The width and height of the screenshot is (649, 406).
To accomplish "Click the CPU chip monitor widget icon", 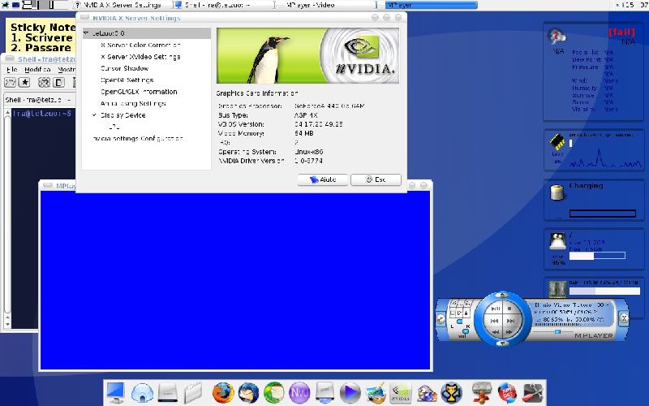I will click(x=557, y=142).
